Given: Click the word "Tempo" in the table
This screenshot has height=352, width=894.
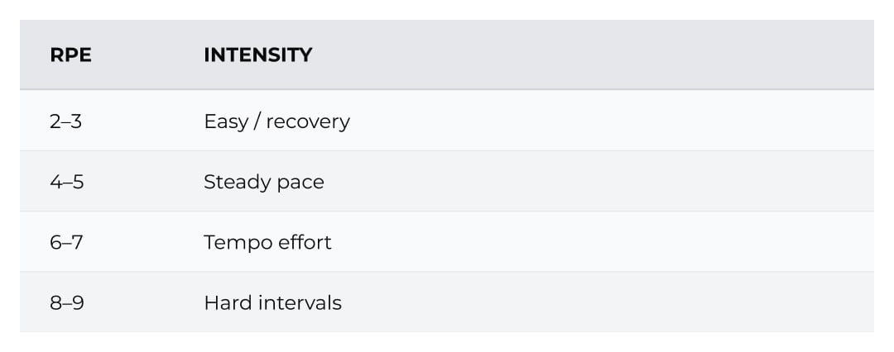Looking at the screenshot, I should (x=232, y=242).
